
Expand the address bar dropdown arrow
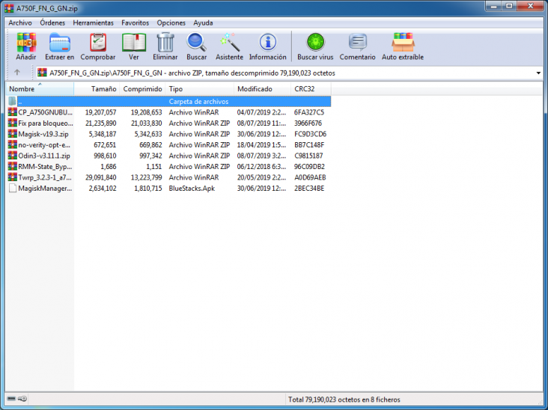(538, 73)
